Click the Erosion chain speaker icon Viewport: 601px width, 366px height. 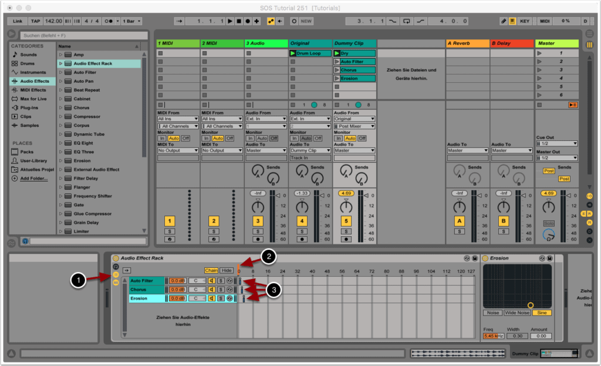[x=212, y=298]
